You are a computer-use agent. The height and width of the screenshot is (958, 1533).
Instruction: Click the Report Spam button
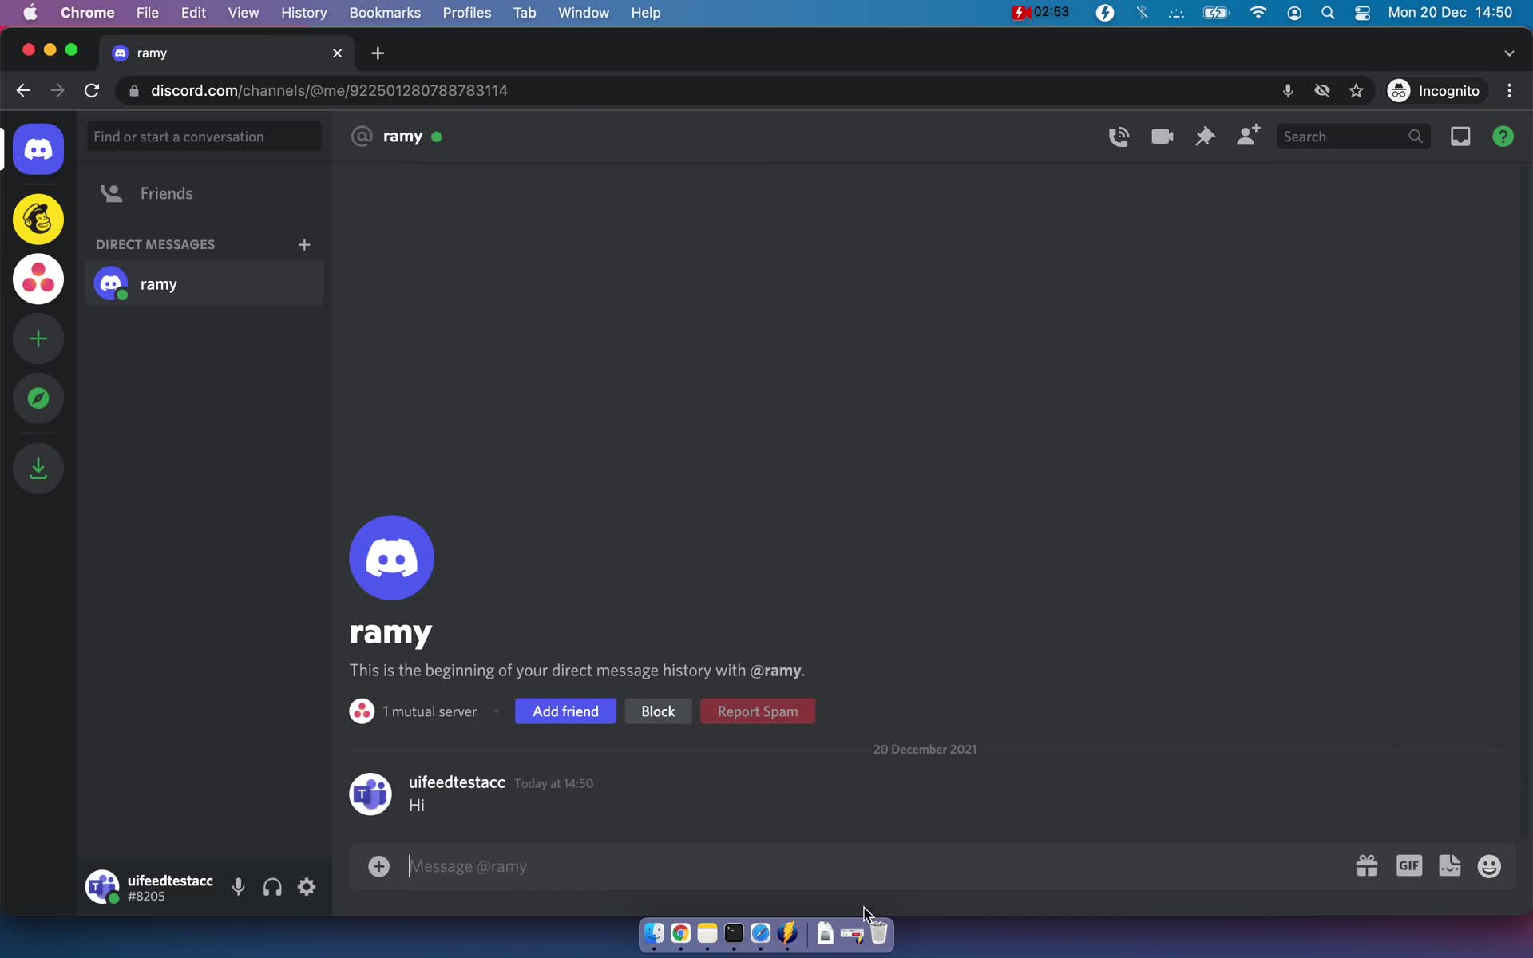click(x=758, y=711)
